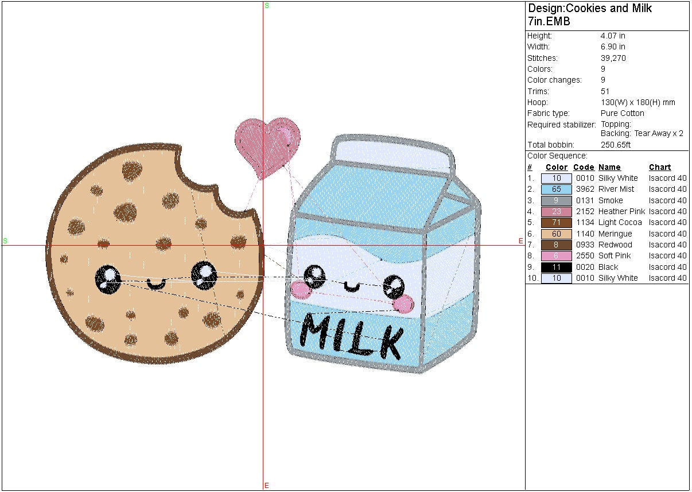Select the Chart column header
692x492 pixels.
click(660, 168)
